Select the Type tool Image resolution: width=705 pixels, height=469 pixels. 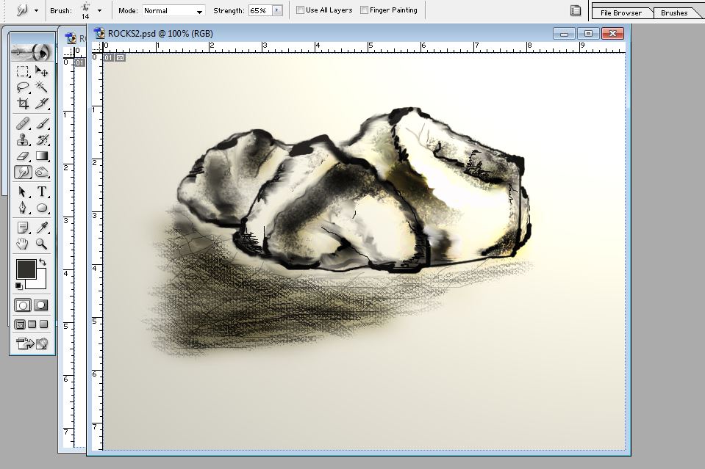(42, 192)
